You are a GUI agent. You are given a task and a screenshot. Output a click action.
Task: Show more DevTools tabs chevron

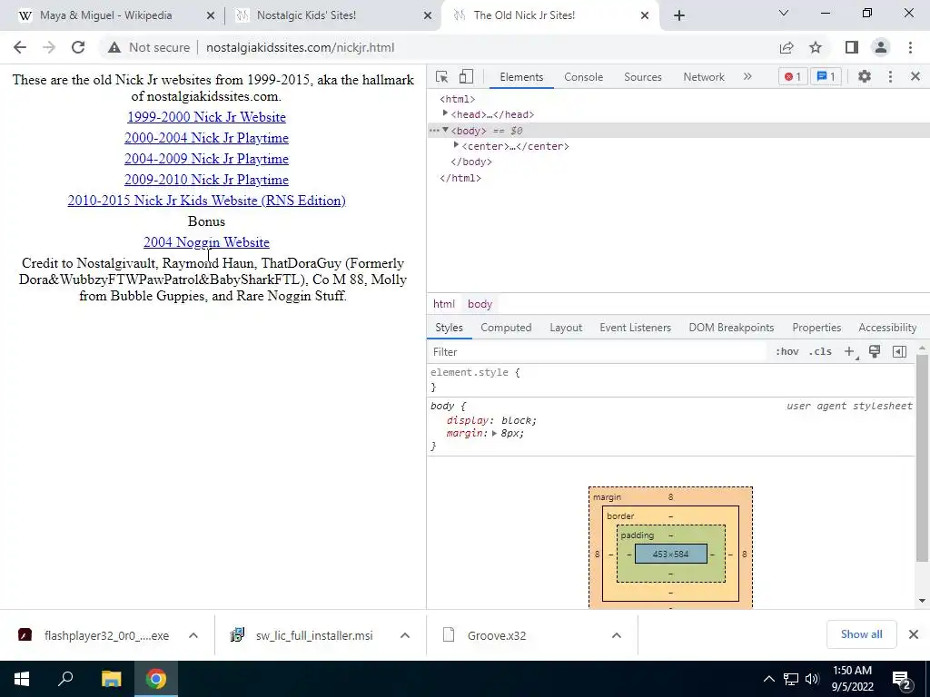(747, 76)
